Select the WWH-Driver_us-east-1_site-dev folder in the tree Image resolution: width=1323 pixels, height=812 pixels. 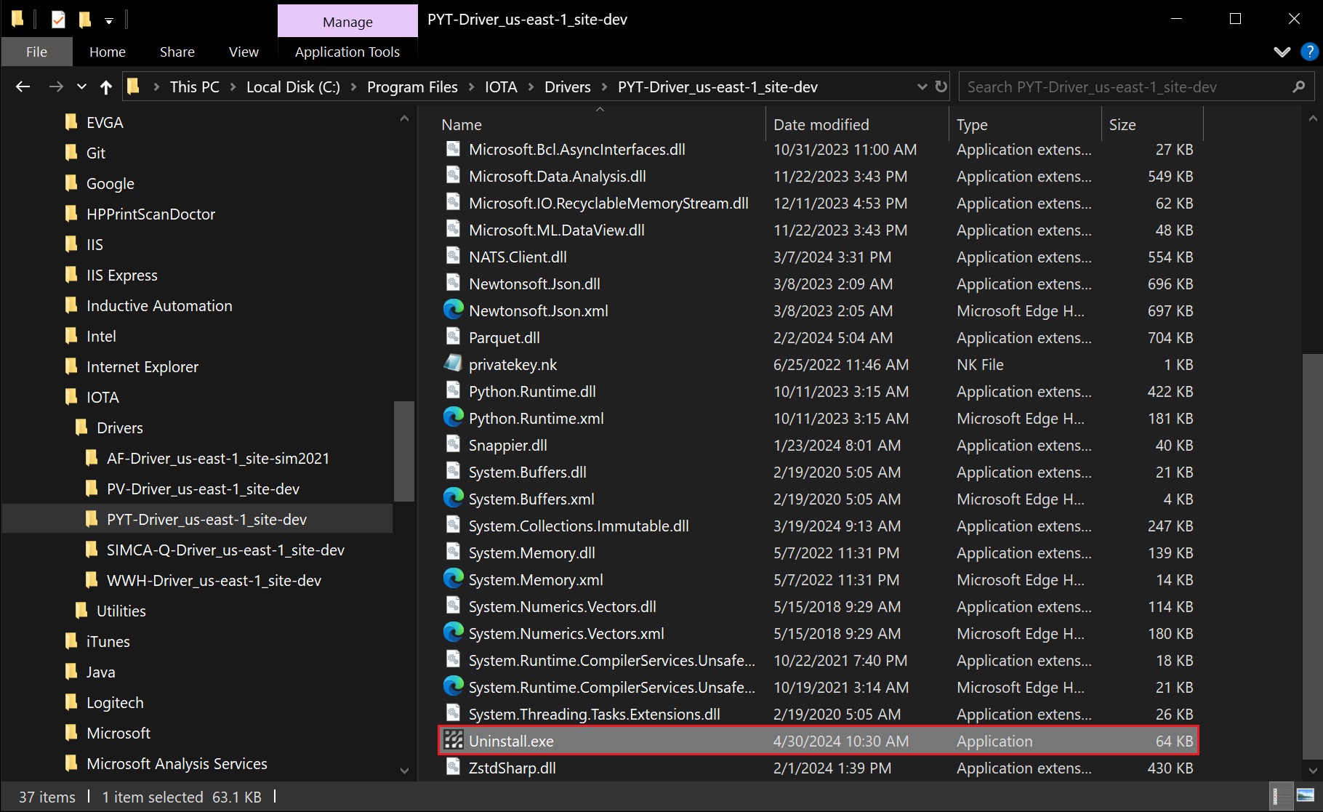click(x=214, y=580)
